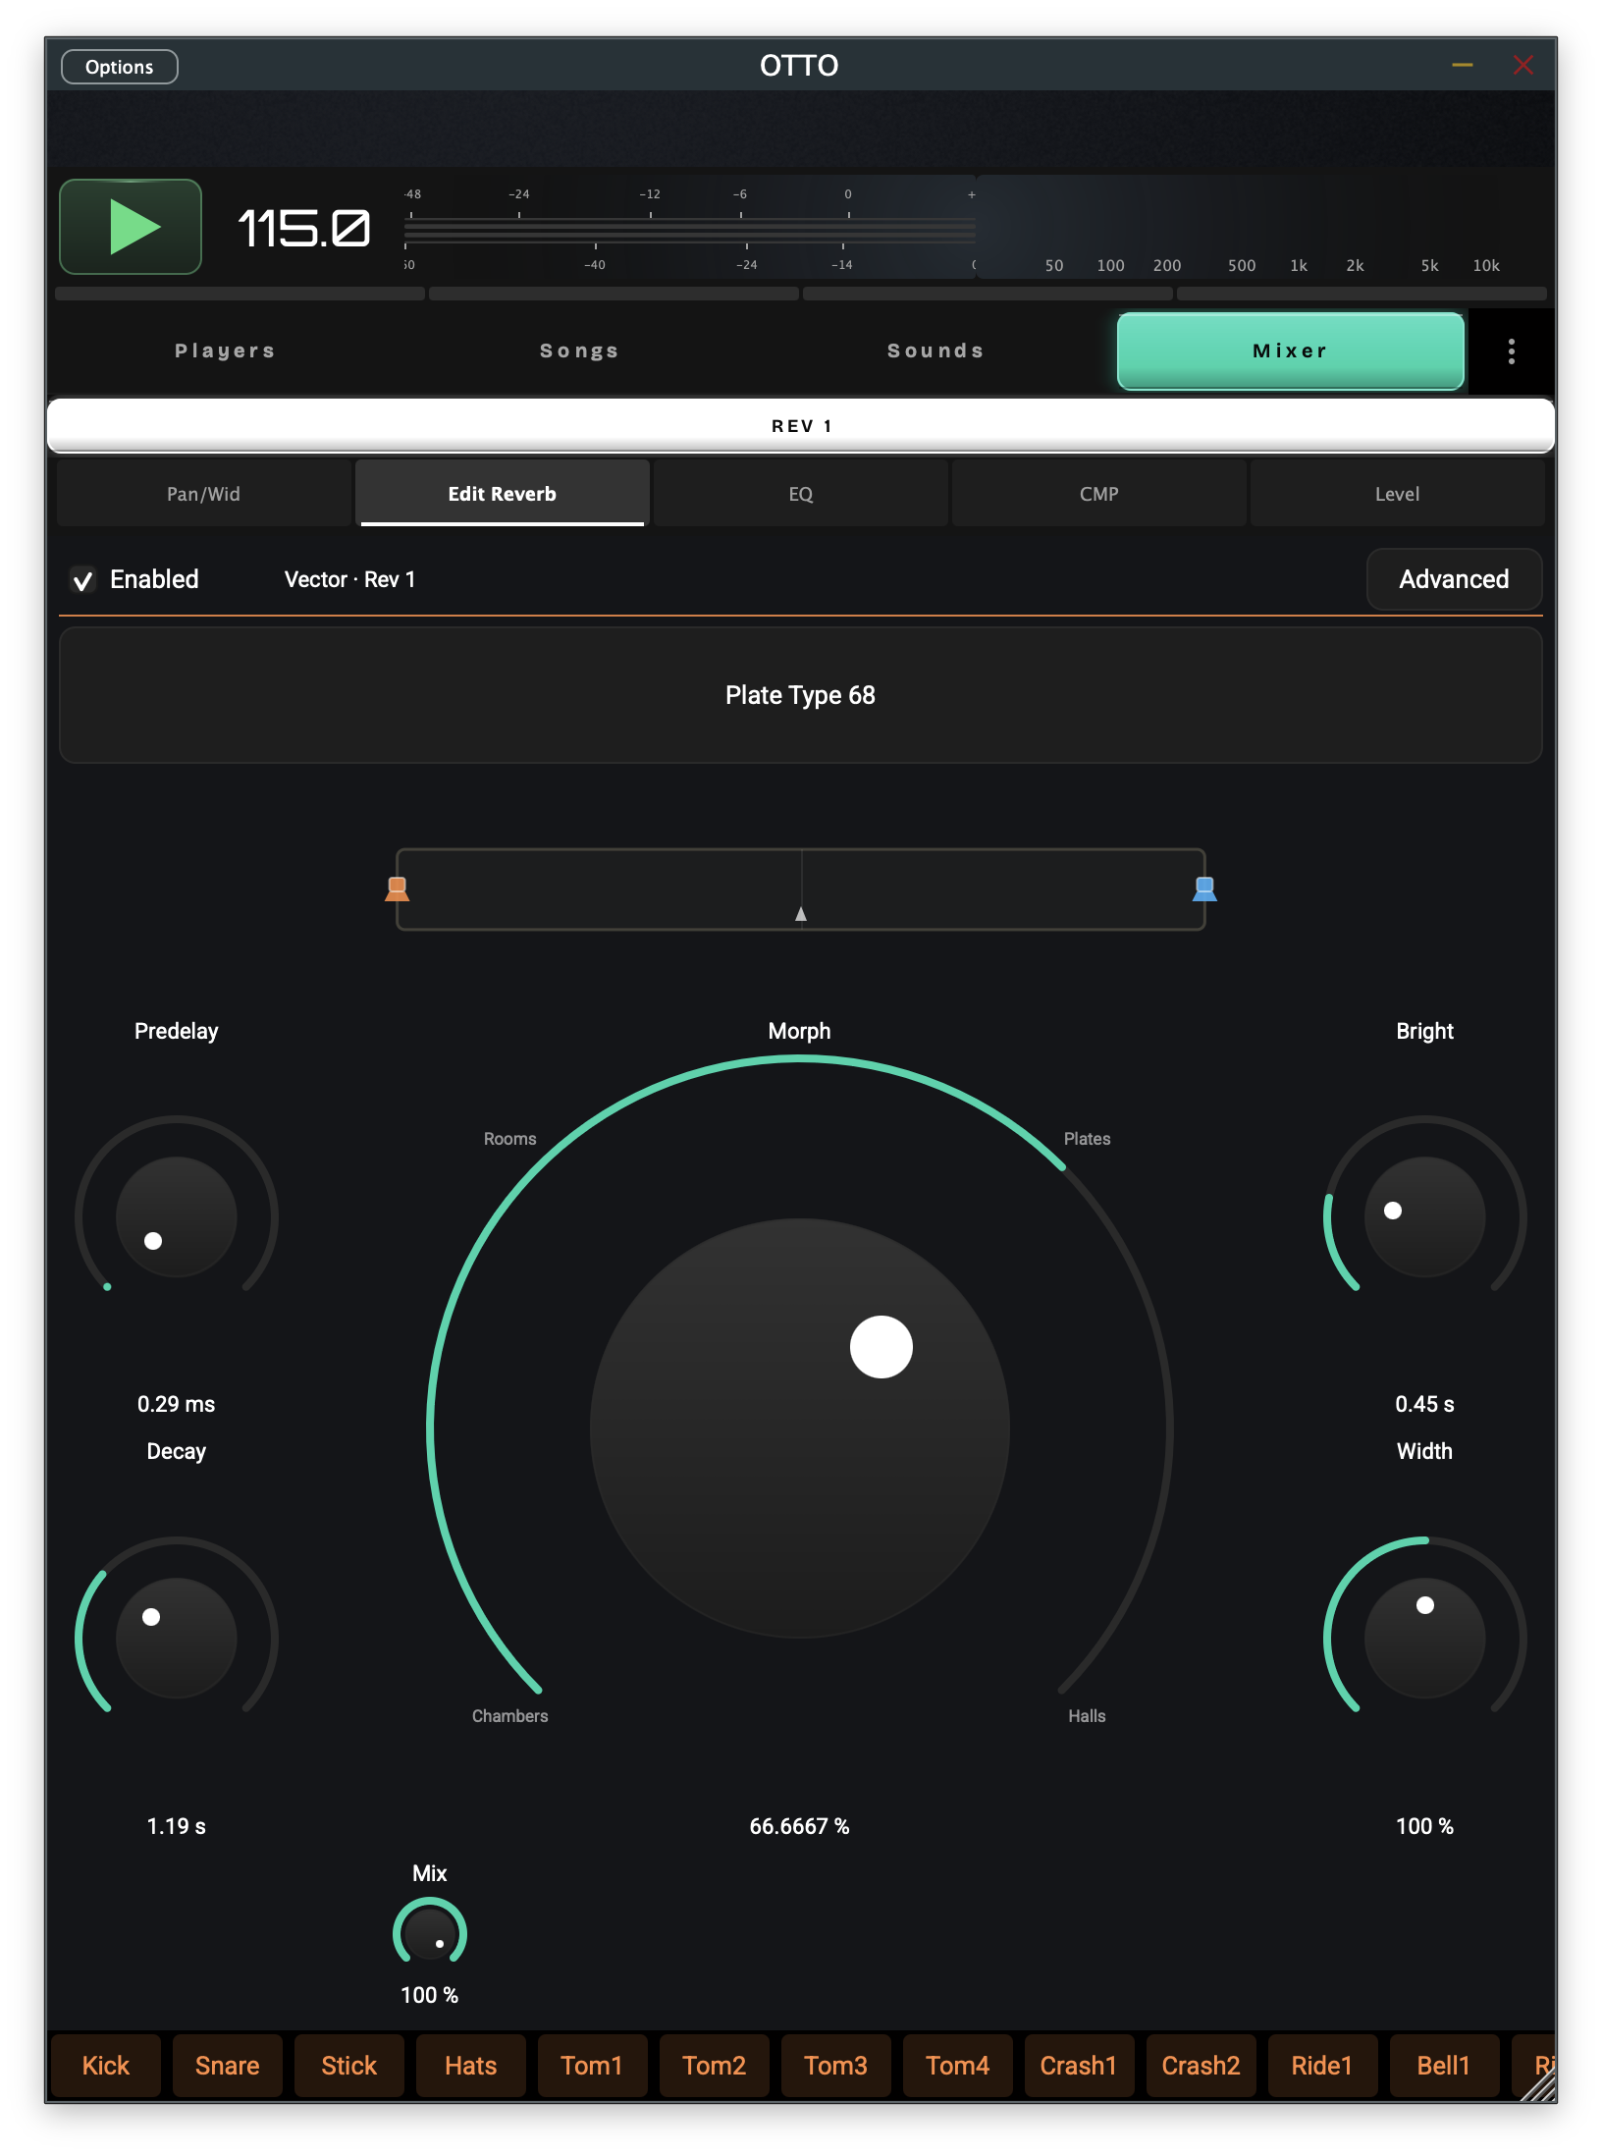Select the Edit Reverb tab
Screen dimensions: 1602x2156
(x=503, y=494)
